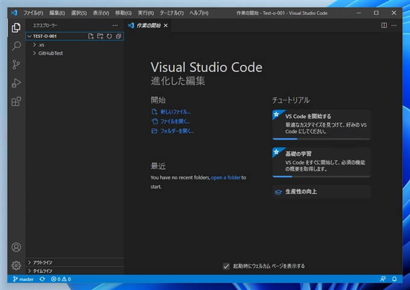The image size is (410, 290).
Task: Click the master branch indicator
Action: 24,279
